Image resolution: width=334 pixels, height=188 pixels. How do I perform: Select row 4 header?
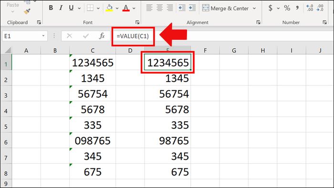point(6,109)
